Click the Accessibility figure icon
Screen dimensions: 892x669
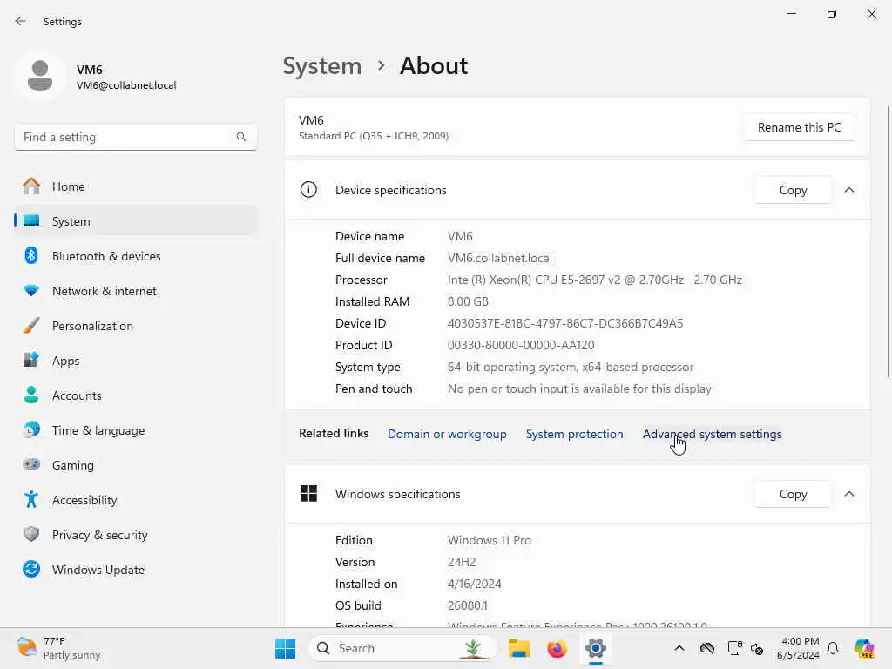(31, 499)
